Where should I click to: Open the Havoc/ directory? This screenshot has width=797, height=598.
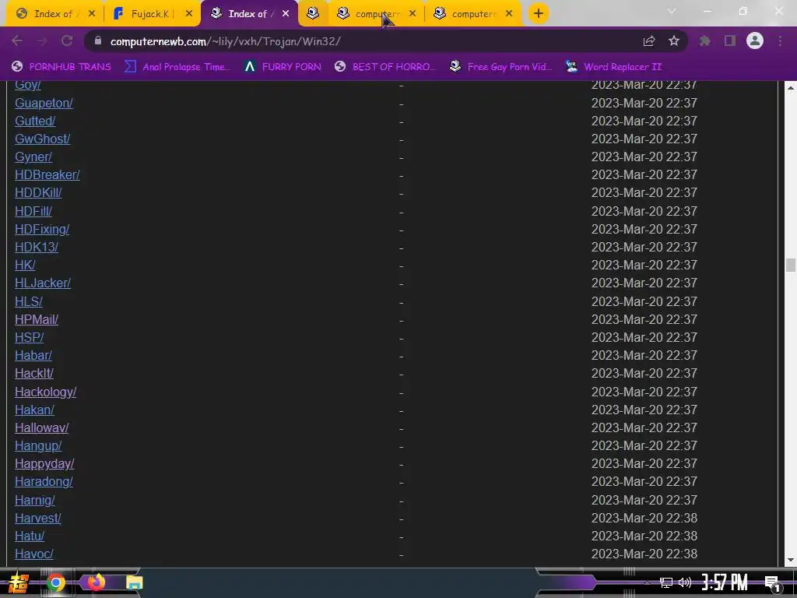(34, 554)
